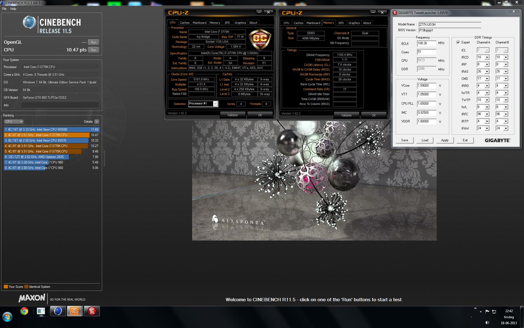Screen dimensions: 524x328
Task: Open the Windows Start orb
Action: tap(7, 317)
